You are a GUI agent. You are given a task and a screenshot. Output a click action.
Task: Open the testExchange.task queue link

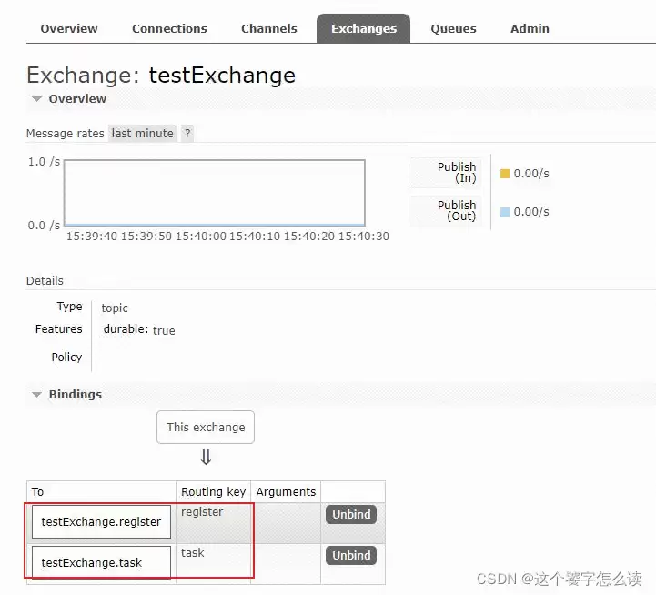(x=101, y=561)
